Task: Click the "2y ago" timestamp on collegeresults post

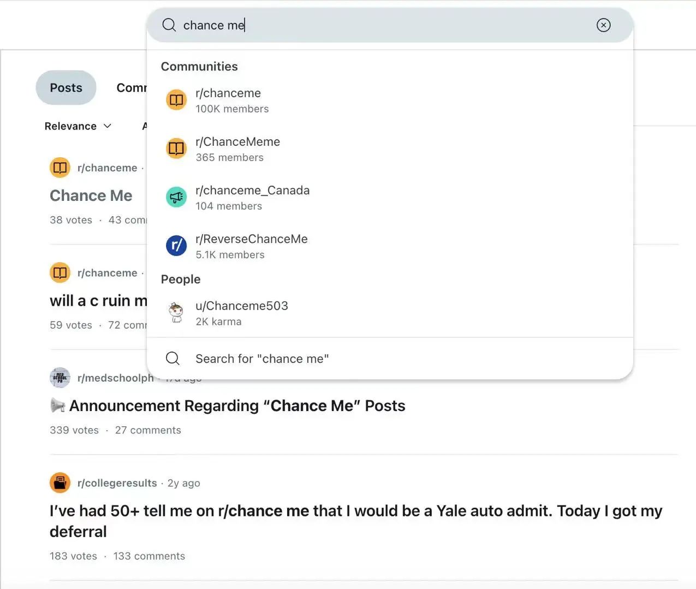Action: point(184,483)
